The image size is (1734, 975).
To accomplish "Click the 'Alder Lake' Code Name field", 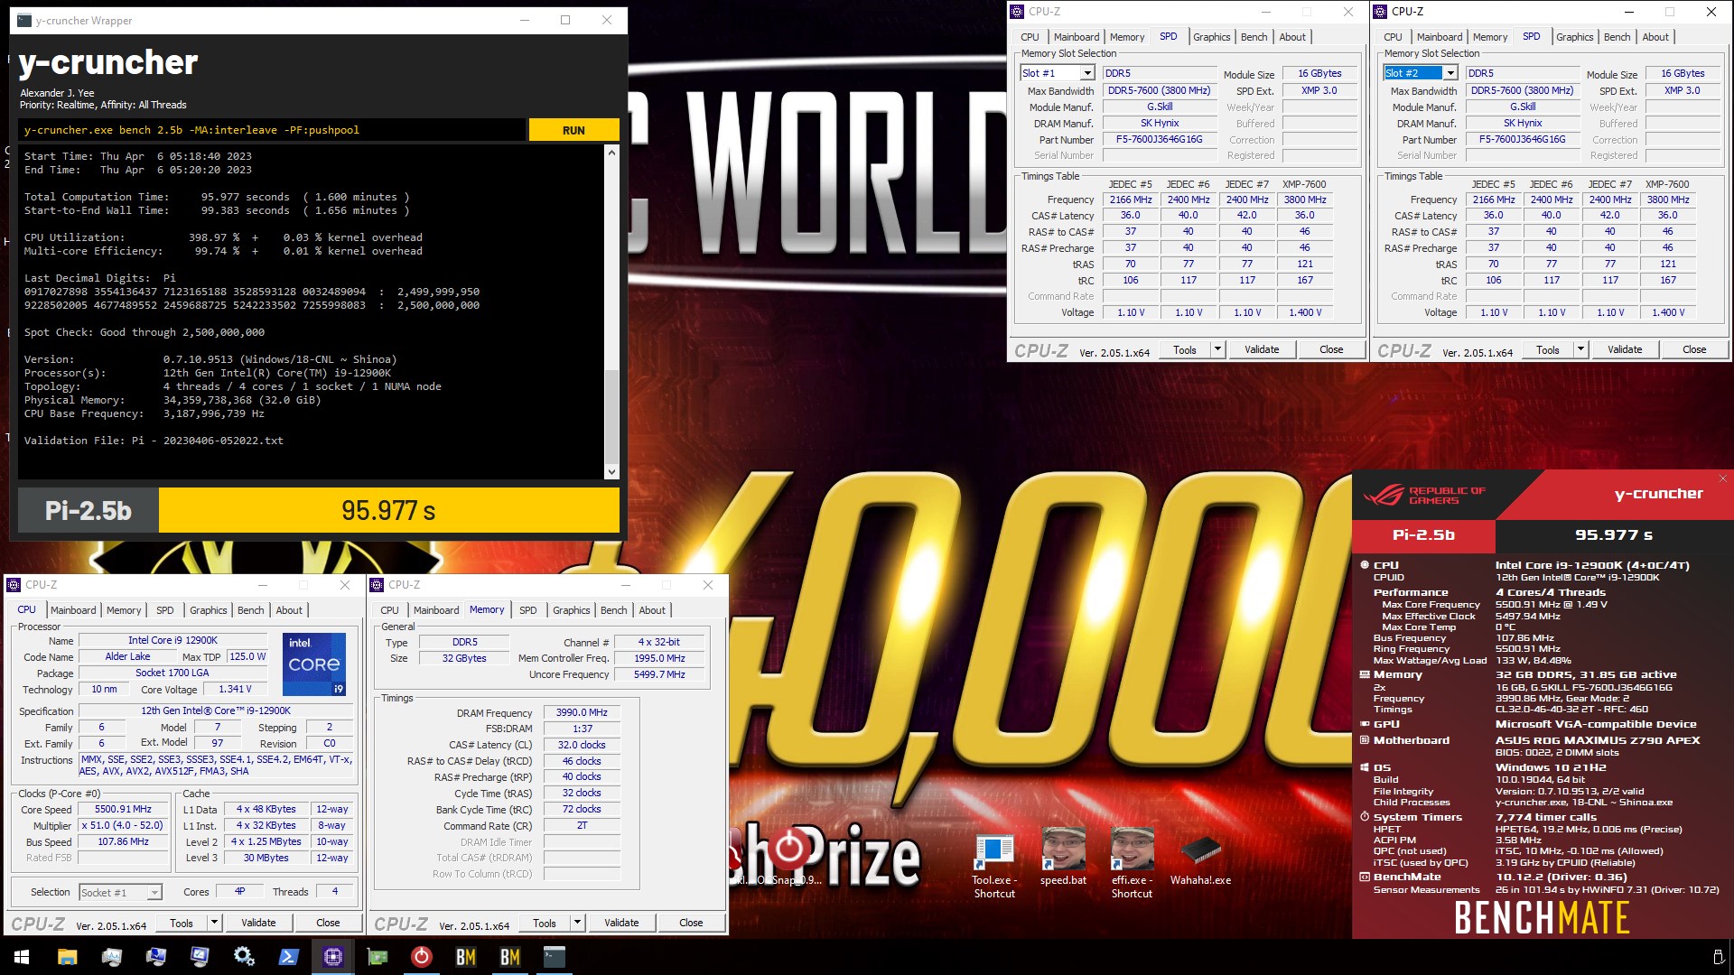I will click(x=128, y=656).
